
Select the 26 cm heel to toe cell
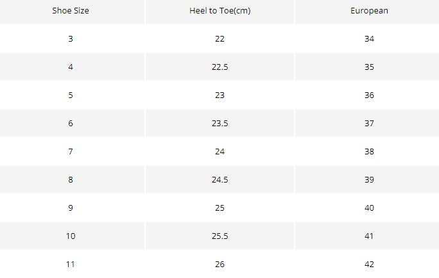pyautogui.click(x=219, y=264)
